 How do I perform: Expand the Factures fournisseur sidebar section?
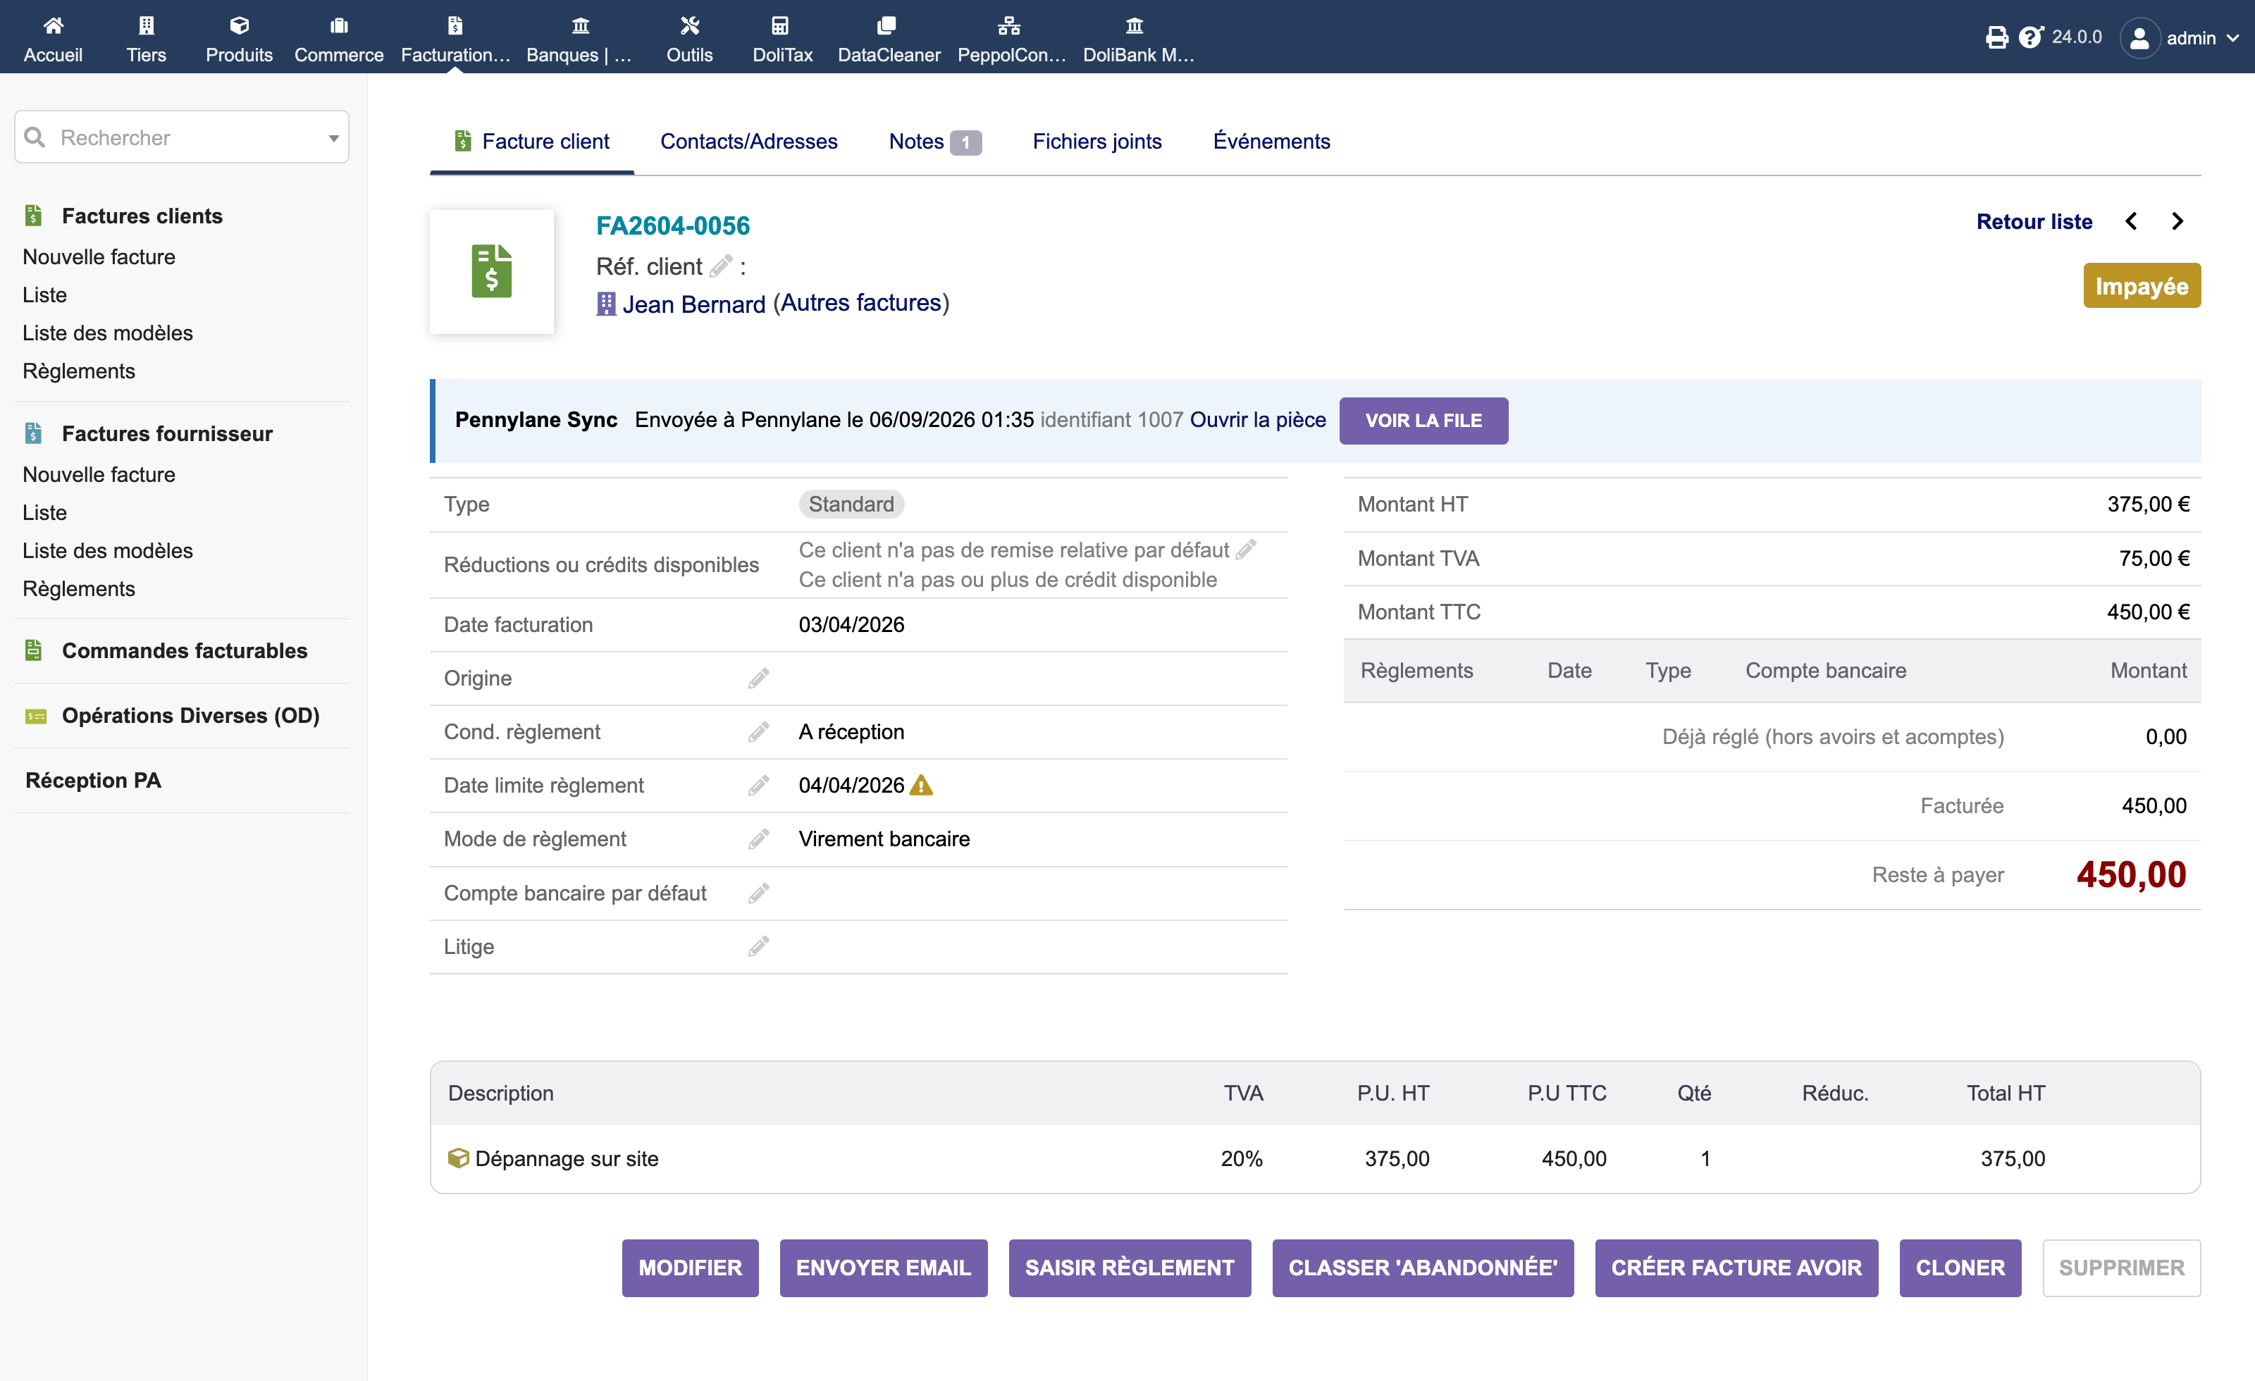click(166, 434)
